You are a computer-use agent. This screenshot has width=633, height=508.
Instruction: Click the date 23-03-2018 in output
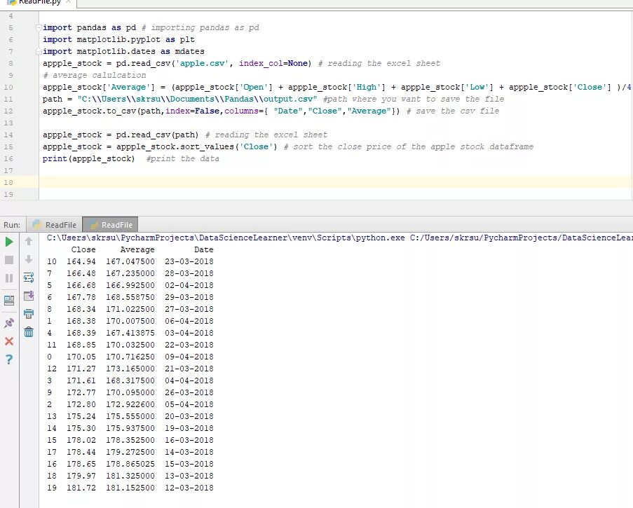pos(189,262)
